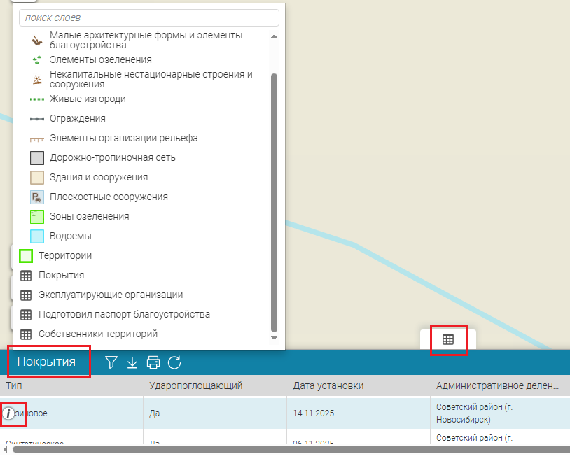This screenshot has width=570, height=468.
Task: Click the table scroll left arrow
Action: (5, 450)
